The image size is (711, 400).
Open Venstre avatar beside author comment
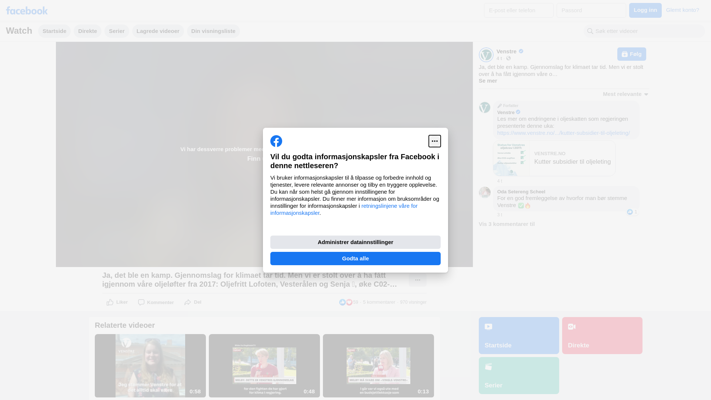click(x=484, y=107)
